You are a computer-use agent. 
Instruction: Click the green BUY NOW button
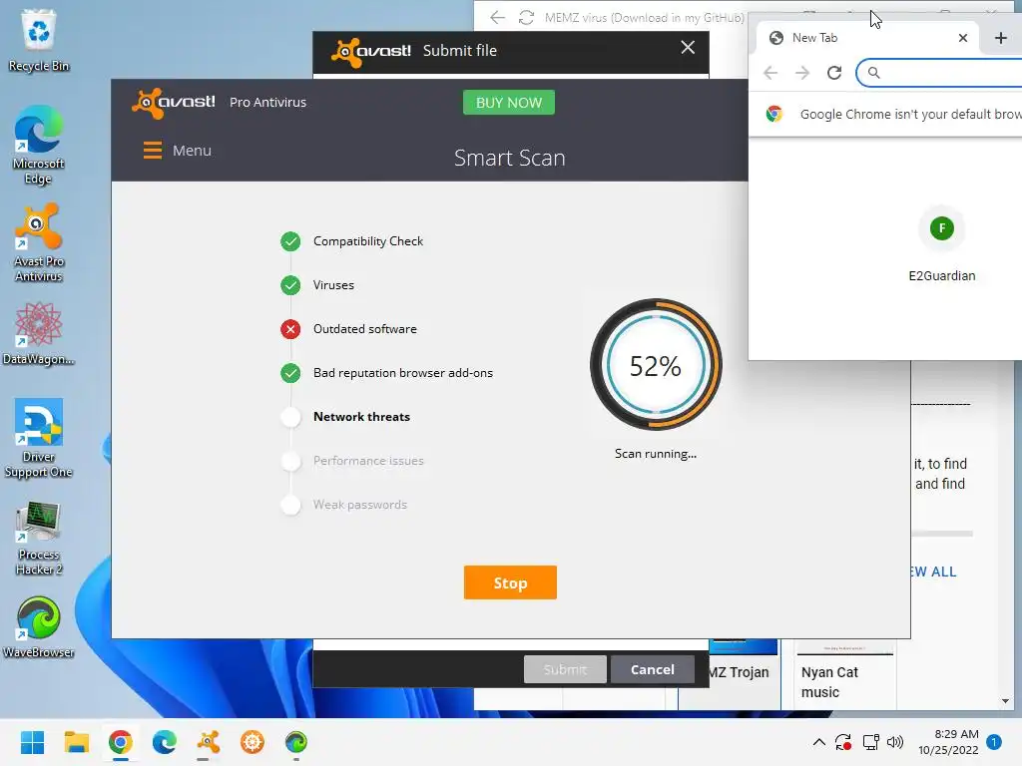click(x=508, y=103)
